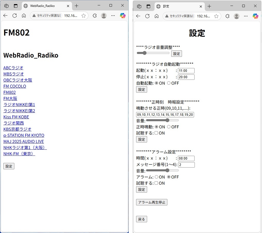264x233 pixels.
Task: Click the メッセージ番号 field
Action: [x=186, y=165]
